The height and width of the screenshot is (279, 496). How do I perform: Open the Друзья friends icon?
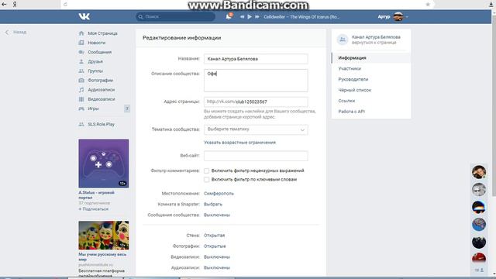[x=81, y=61]
